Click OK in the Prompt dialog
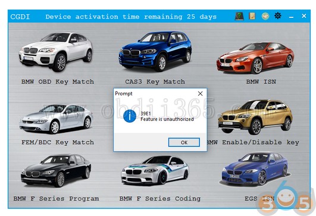Viewport: 316px width, 216px height. click(x=184, y=142)
